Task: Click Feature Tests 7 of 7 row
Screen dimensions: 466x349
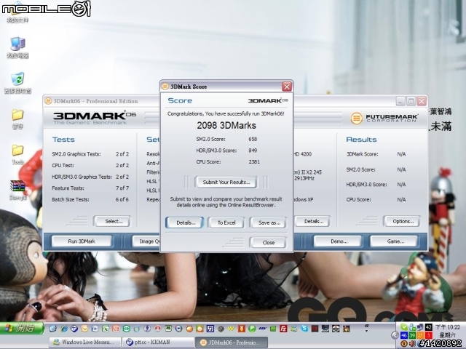Action: point(90,188)
